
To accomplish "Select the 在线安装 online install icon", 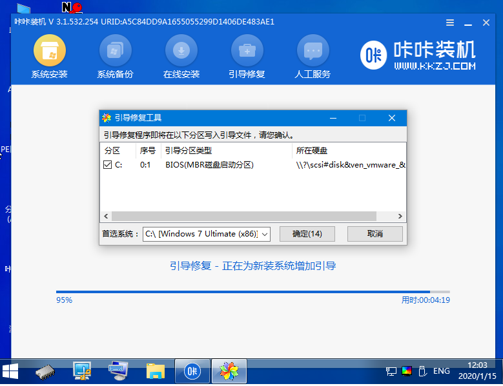I will click(181, 57).
